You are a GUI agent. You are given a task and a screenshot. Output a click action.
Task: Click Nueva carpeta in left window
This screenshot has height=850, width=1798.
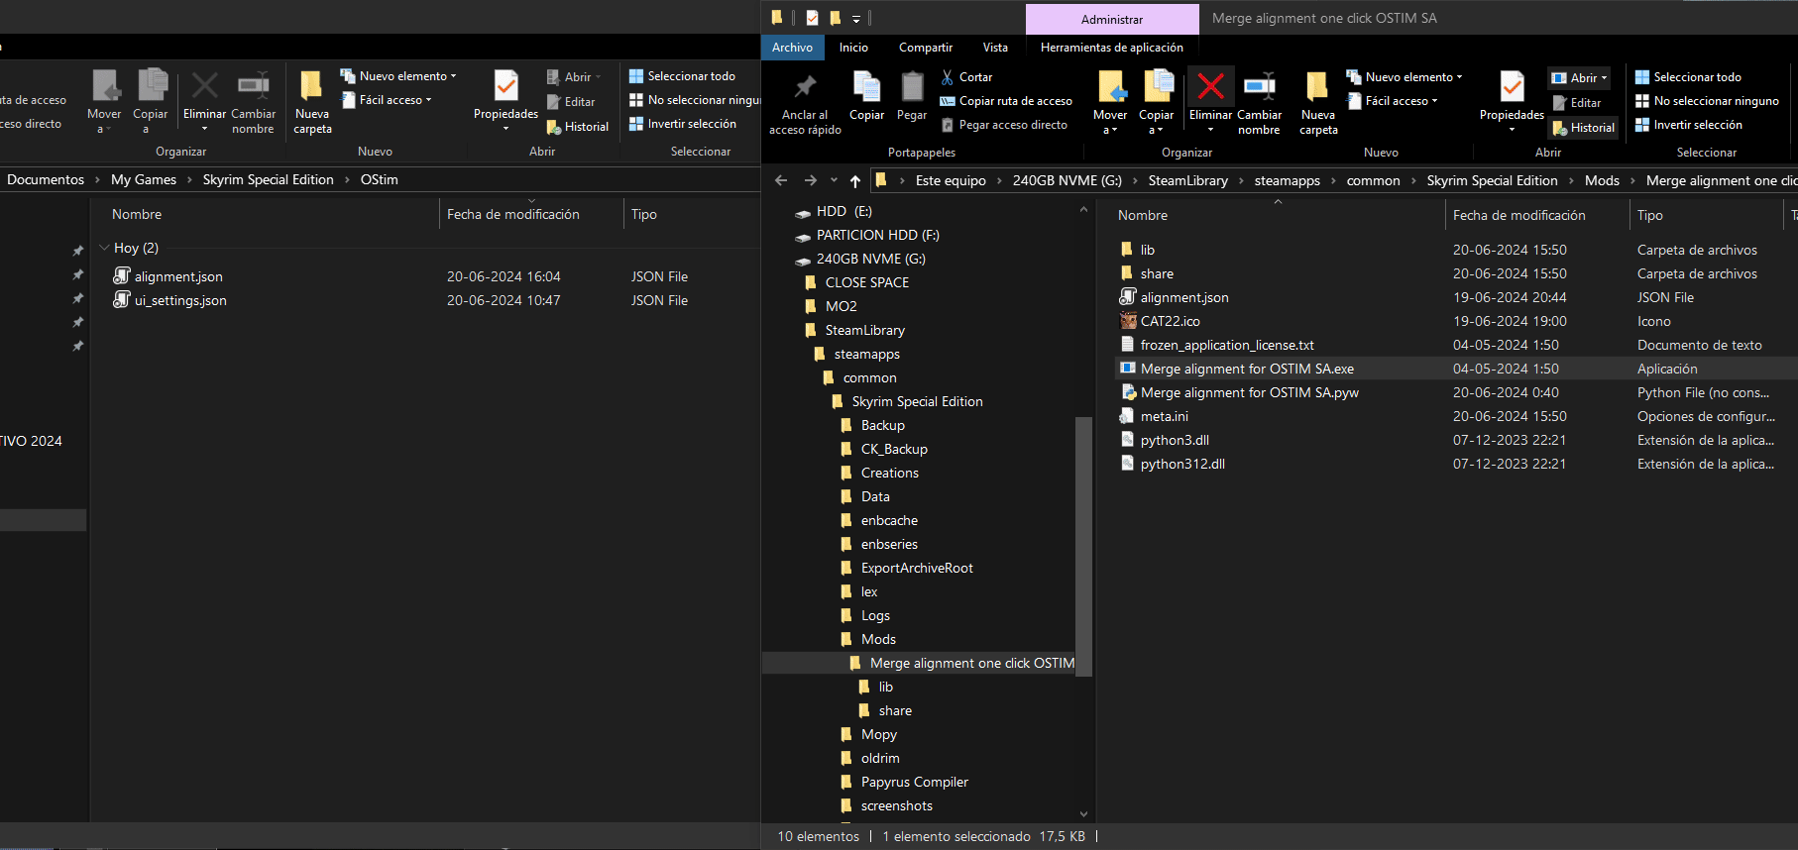[x=312, y=102]
